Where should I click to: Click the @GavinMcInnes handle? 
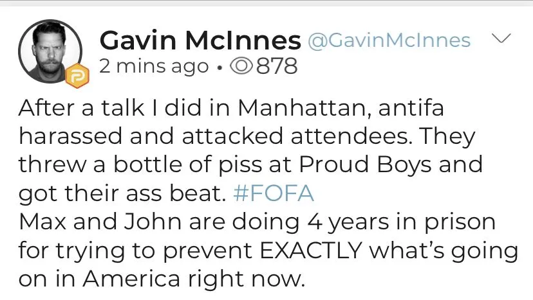[x=389, y=41]
